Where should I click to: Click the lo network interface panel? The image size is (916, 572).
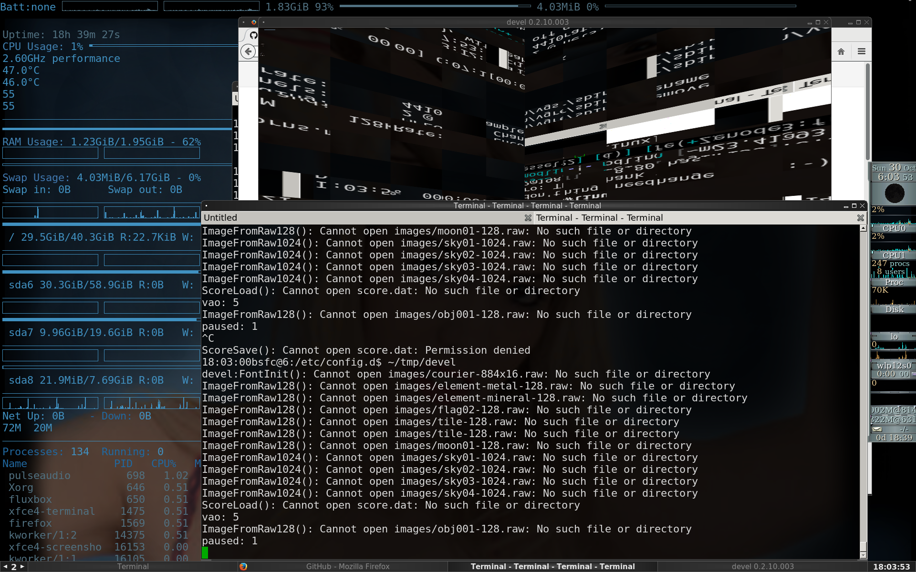click(894, 337)
